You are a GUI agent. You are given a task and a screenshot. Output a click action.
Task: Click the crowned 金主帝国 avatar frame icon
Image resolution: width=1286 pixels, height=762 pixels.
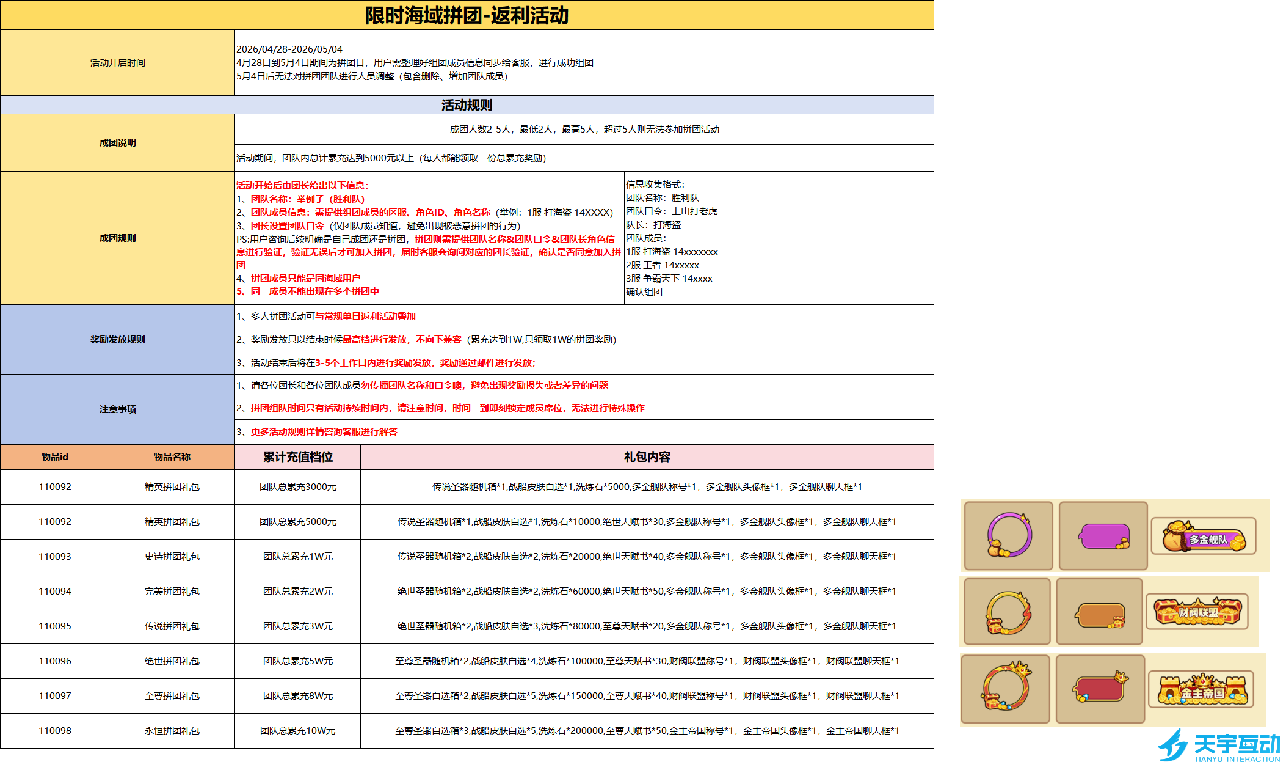pyautogui.click(x=1006, y=689)
